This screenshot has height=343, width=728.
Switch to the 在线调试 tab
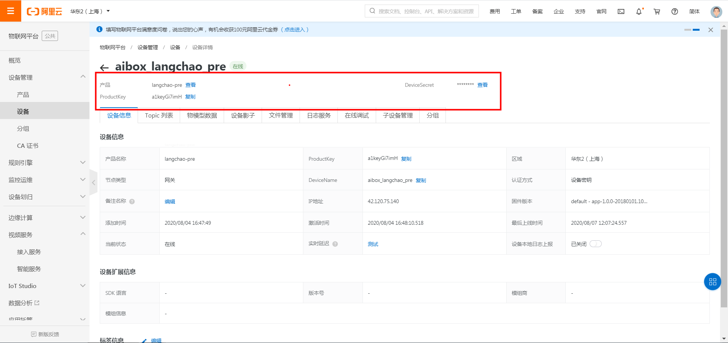click(x=357, y=116)
